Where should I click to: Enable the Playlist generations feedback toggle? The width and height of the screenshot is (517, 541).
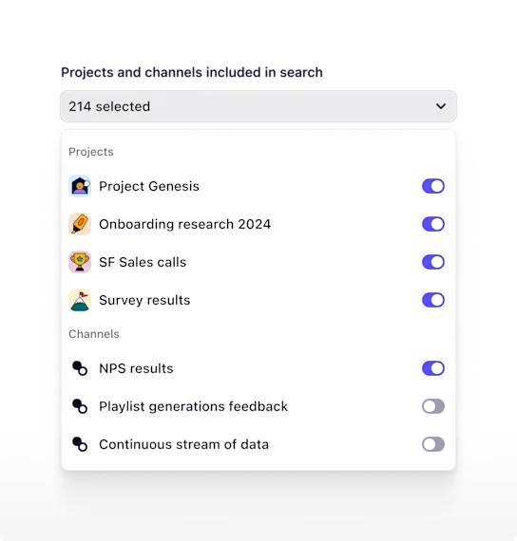coord(433,406)
